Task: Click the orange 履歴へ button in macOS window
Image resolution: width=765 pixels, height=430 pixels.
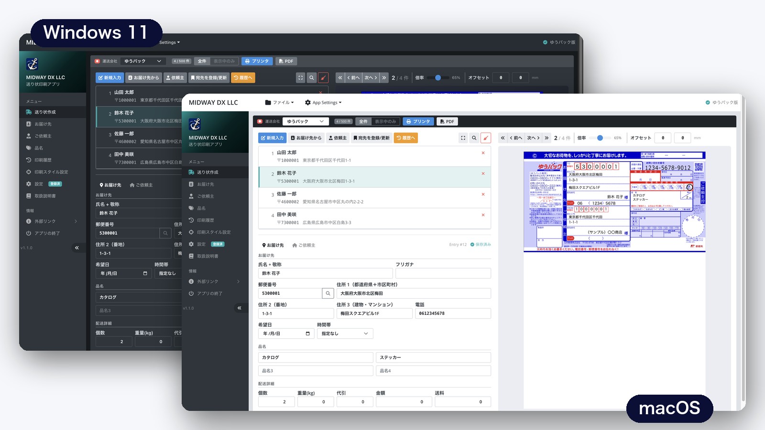Action: coord(405,138)
